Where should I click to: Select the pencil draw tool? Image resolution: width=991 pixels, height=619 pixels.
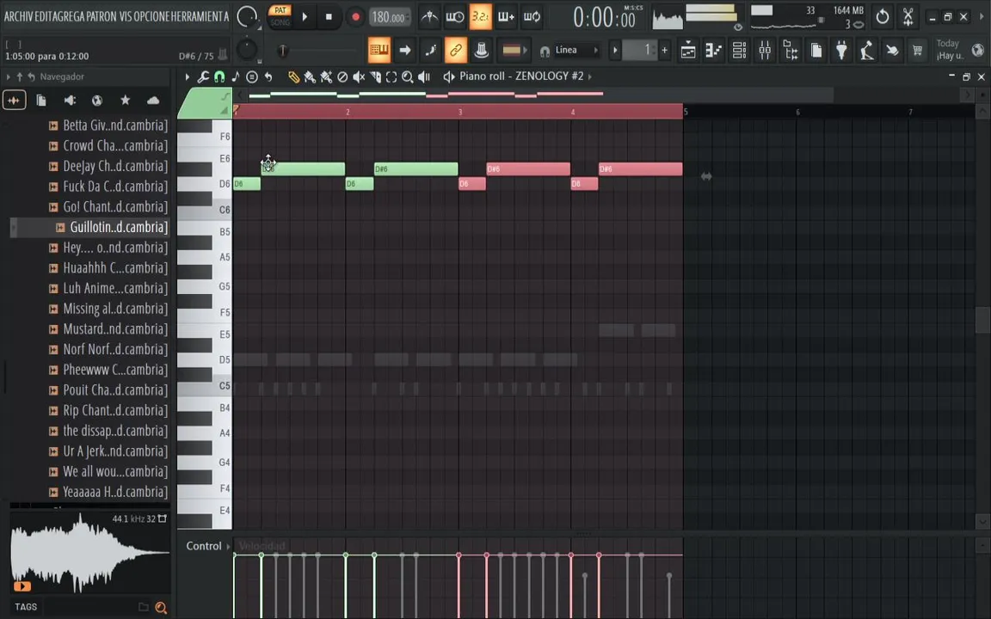pyautogui.click(x=293, y=77)
